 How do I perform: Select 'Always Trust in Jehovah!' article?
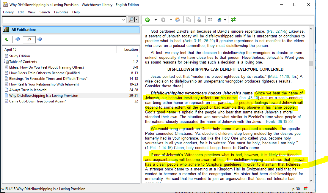point(28,90)
